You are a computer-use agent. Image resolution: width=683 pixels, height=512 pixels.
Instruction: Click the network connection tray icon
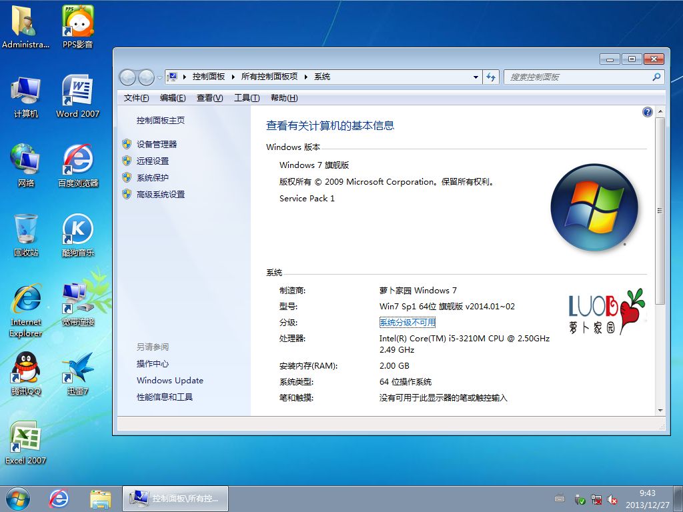[x=596, y=499]
